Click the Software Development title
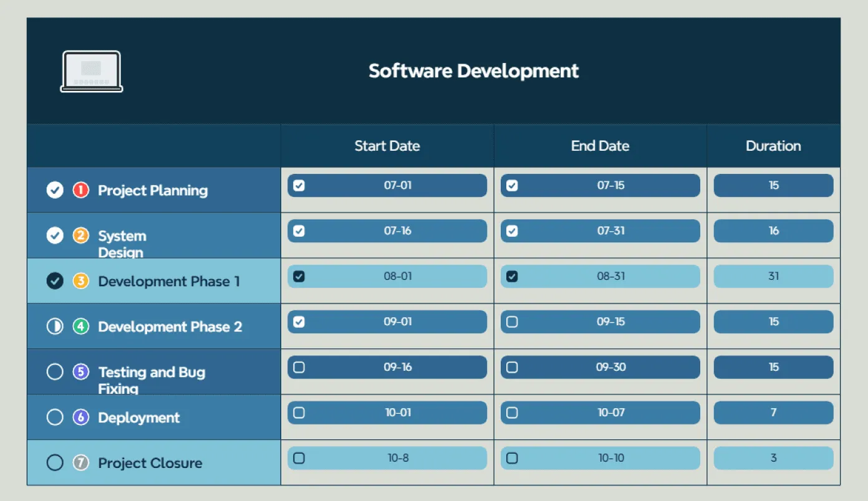The image size is (868, 501). (473, 71)
